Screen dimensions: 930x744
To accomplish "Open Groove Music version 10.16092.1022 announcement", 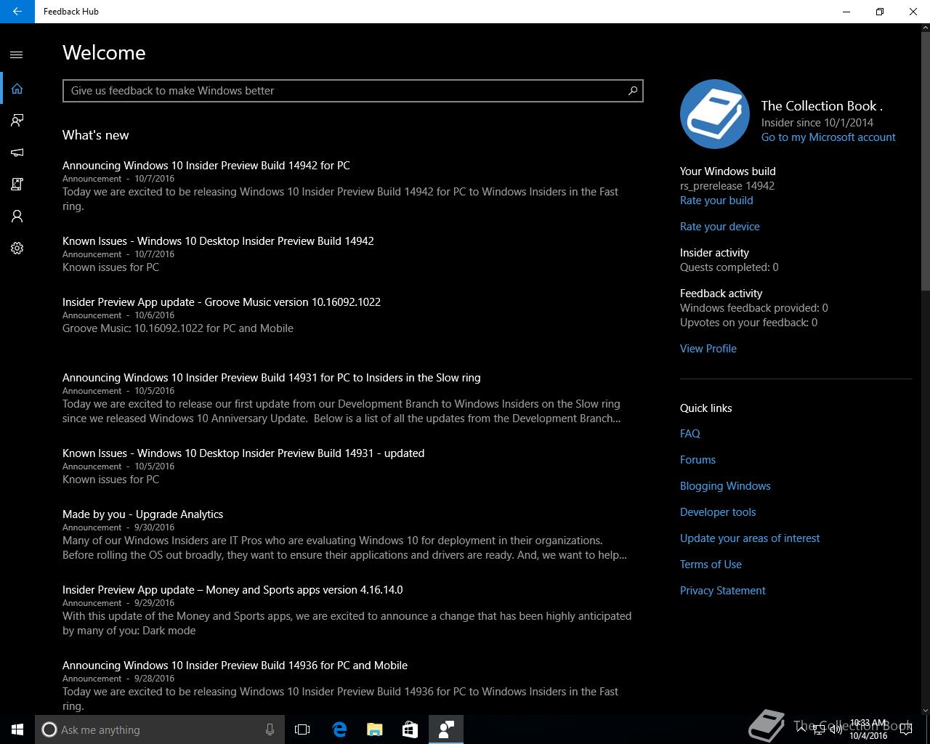I will (222, 302).
